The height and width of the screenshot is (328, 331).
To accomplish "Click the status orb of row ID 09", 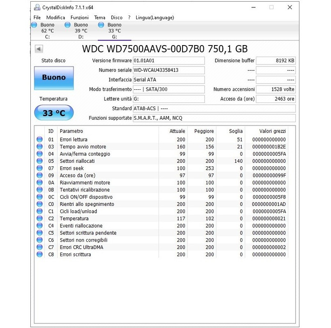I will pos(39,175).
